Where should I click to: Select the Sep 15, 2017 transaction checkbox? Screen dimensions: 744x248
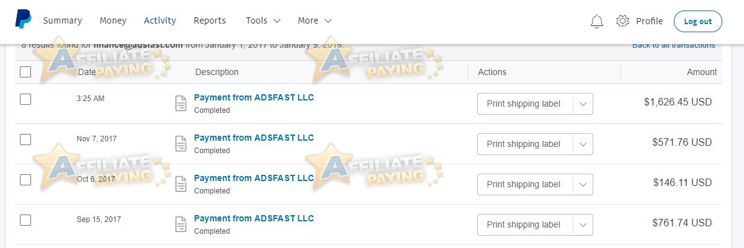25,220
